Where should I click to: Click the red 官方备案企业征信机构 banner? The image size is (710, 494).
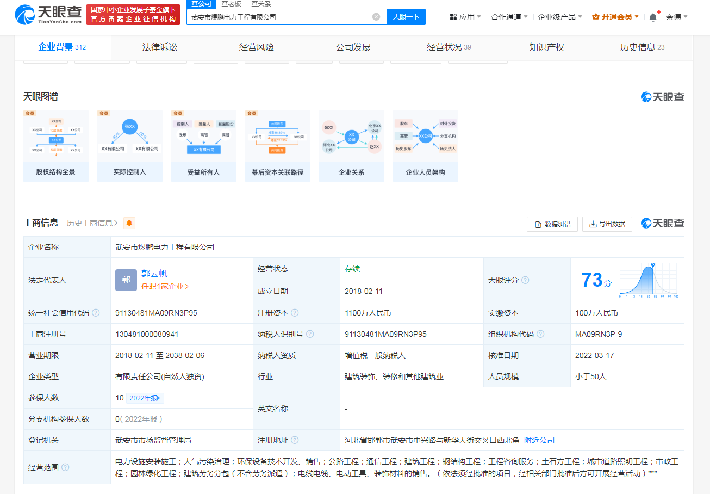(x=133, y=15)
